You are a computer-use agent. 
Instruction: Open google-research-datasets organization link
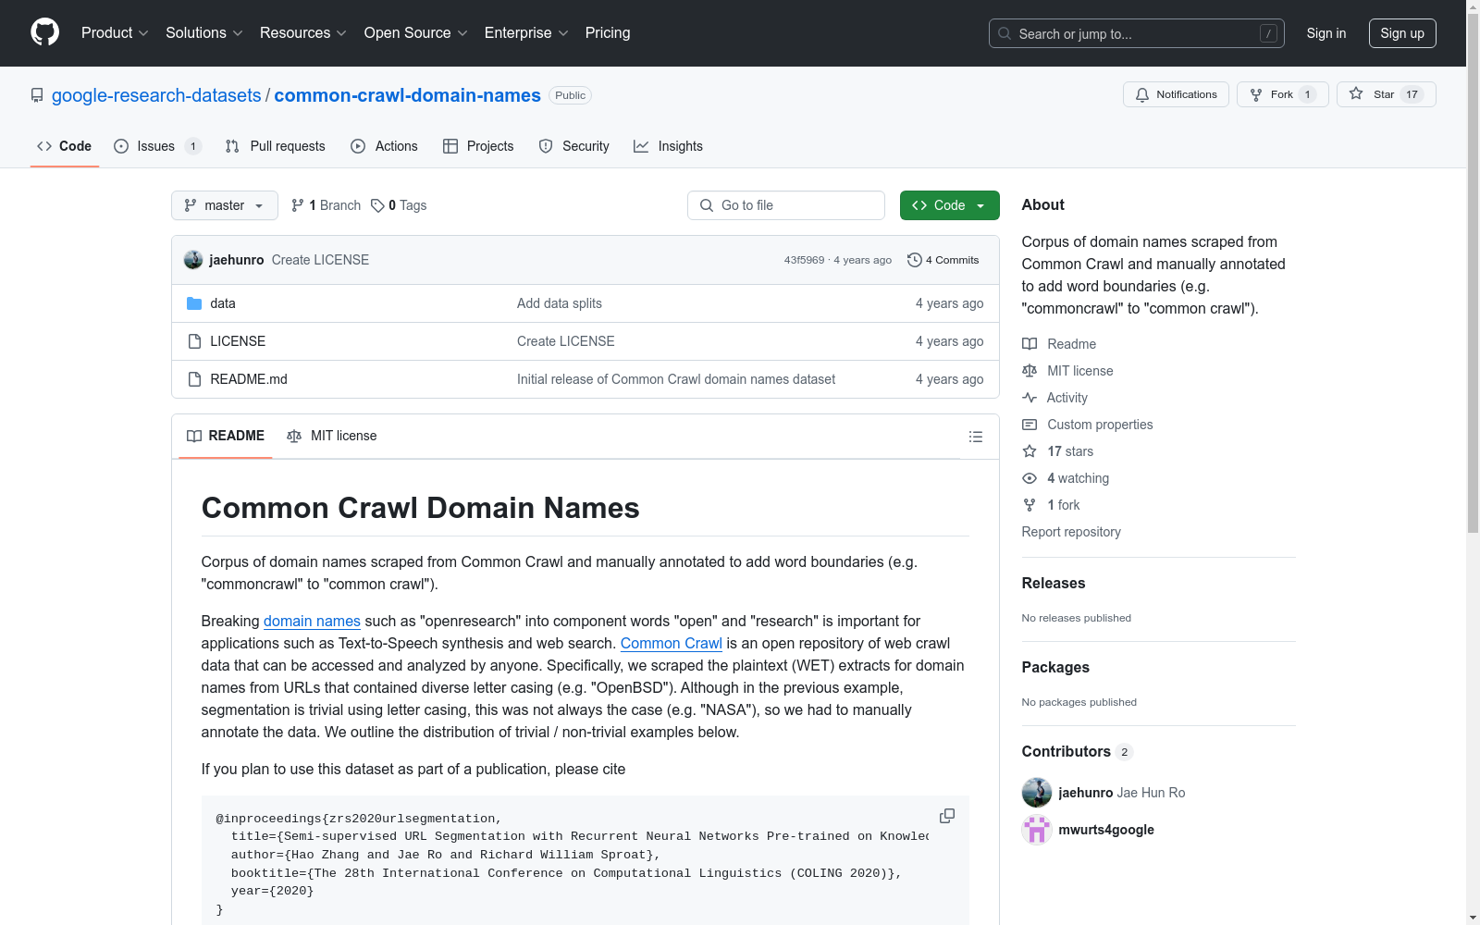coord(156,95)
